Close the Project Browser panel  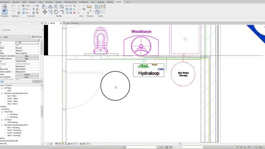pyautogui.click(x=42, y=85)
